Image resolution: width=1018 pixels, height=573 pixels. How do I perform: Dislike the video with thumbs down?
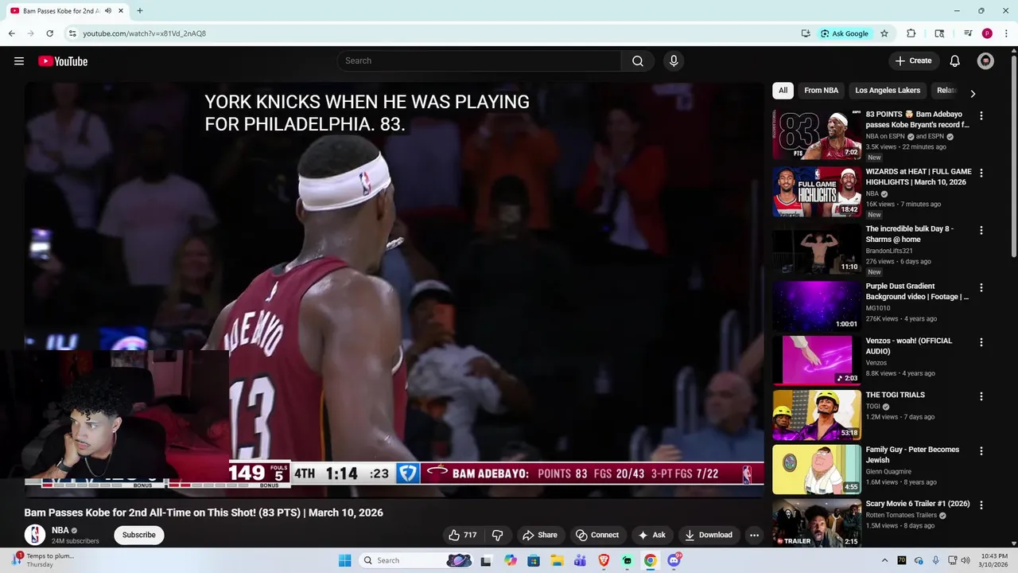tap(497, 535)
